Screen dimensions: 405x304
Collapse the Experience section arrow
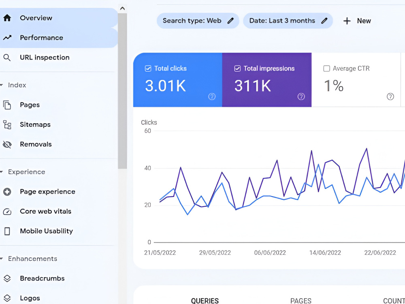pyautogui.click(x=2, y=172)
